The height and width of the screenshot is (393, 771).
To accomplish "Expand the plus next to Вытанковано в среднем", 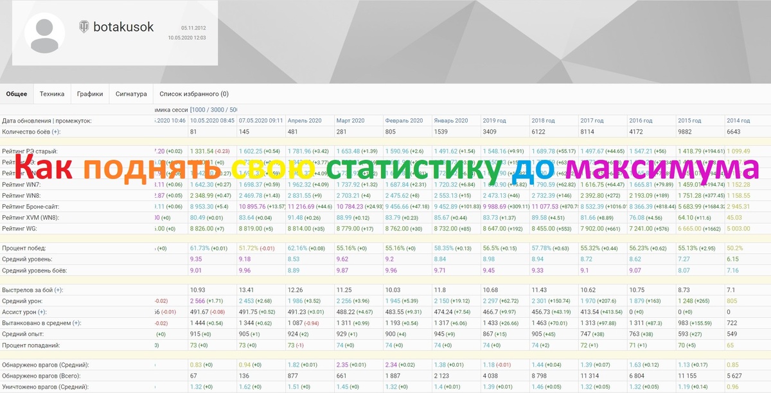I will coord(76,322).
